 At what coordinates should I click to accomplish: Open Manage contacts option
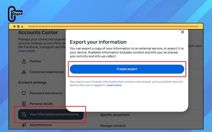113,126
